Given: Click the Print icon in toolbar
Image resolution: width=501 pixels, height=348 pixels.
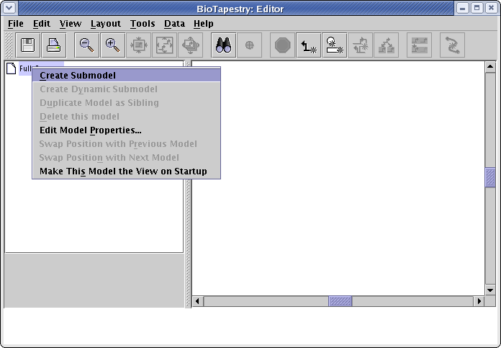Looking at the screenshot, I should (54, 45).
